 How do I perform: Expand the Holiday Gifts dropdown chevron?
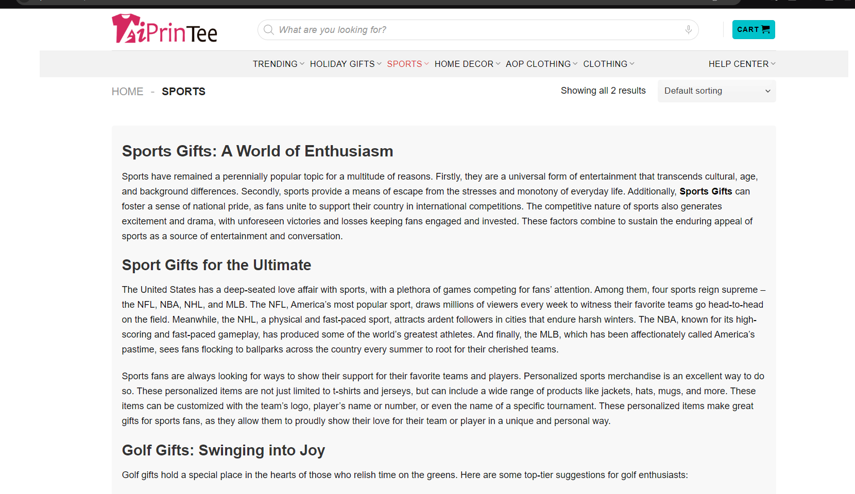click(379, 64)
